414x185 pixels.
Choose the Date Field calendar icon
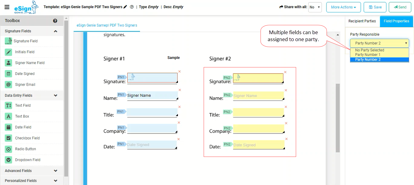pos(8,127)
